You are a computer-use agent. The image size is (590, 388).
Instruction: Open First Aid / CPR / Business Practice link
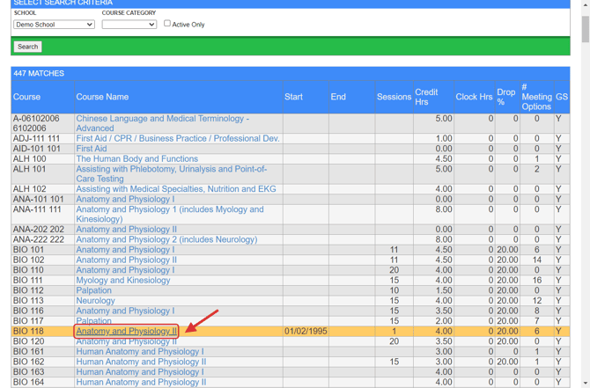[x=178, y=138]
